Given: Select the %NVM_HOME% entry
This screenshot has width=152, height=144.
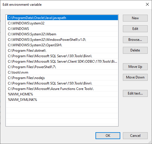Looking at the screenshot, I should [63, 94].
